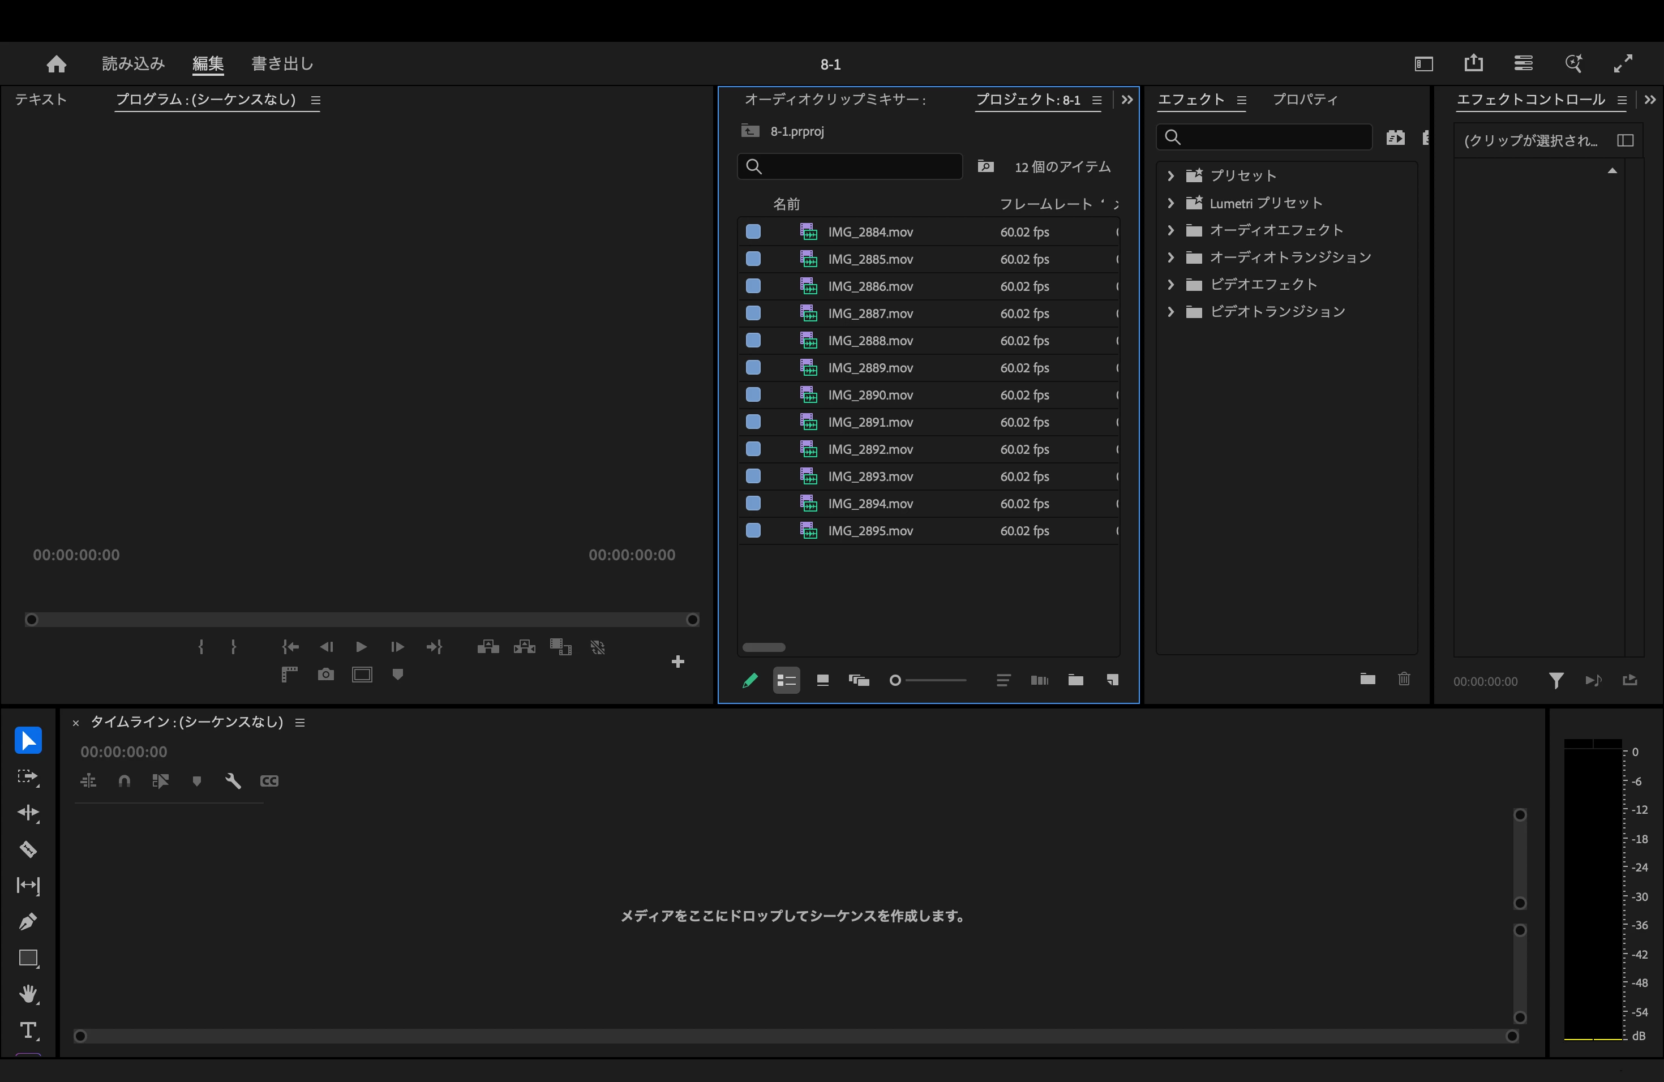Expand the Lumetri プリセット folder
The image size is (1664, 1082).
click(1171, 203)
